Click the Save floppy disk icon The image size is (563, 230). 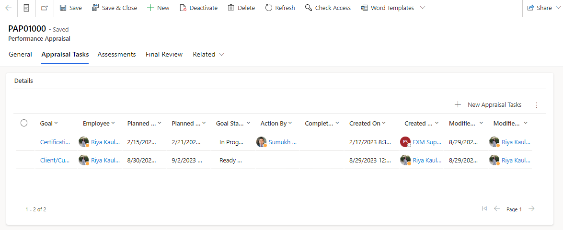(x=63, y=8)
